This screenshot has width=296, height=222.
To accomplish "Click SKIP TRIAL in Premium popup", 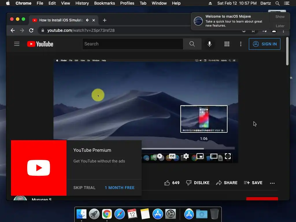I will (84, 188).
